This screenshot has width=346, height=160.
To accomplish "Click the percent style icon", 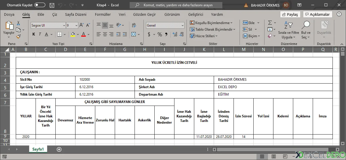I will (x=160, y=34).
